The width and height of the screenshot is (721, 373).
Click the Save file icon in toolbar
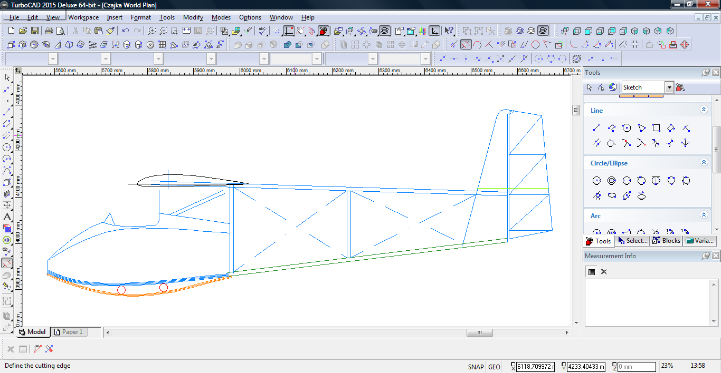[x=34, y=31]
